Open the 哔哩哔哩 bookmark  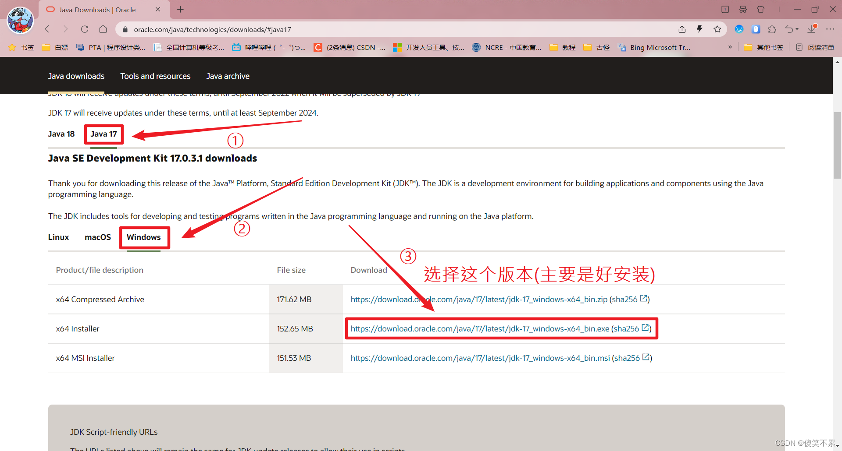[x=269, y=47]
